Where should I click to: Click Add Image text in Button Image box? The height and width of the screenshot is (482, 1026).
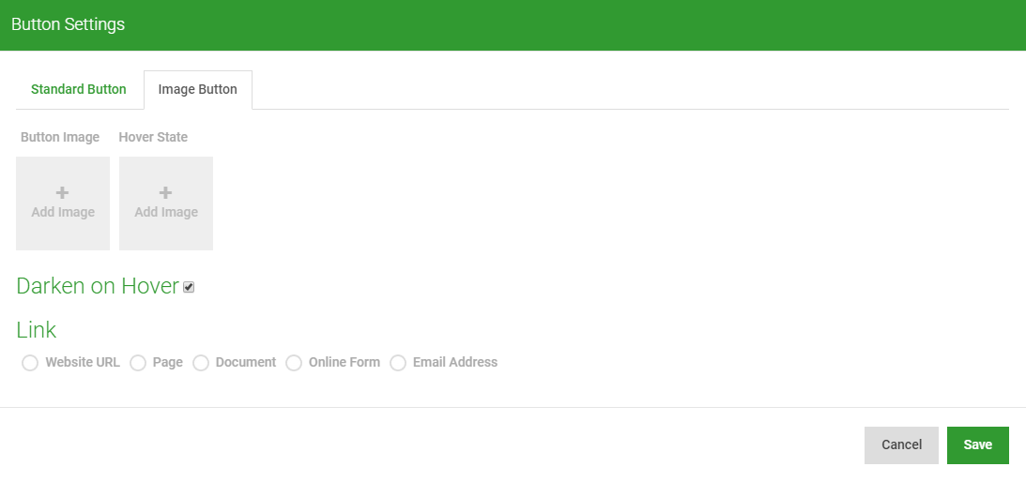point(63,212)
